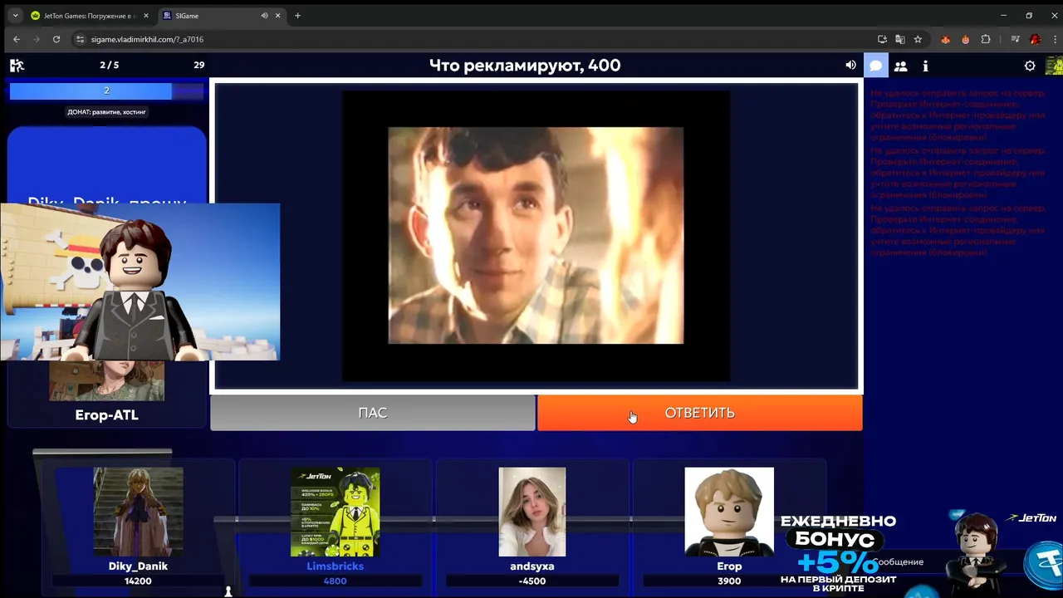Click the ДОНАТ: развитие, хостинг link
Viewport: 1063px width, 598px height.
pos(106,111)
